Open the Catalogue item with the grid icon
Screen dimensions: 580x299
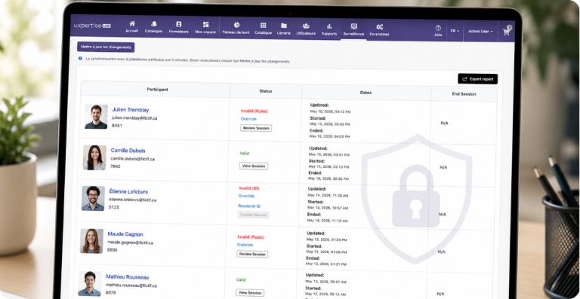coord(263,29)
